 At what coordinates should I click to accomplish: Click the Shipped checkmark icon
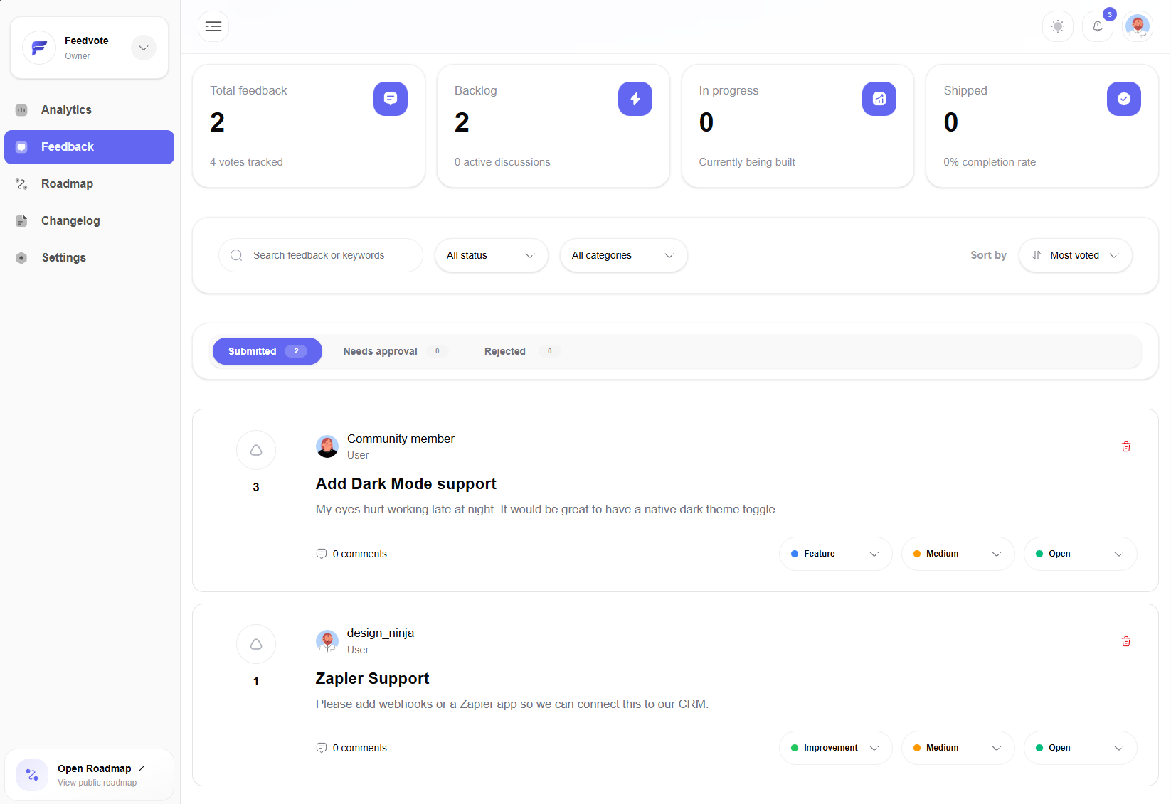click(1123, 99)
